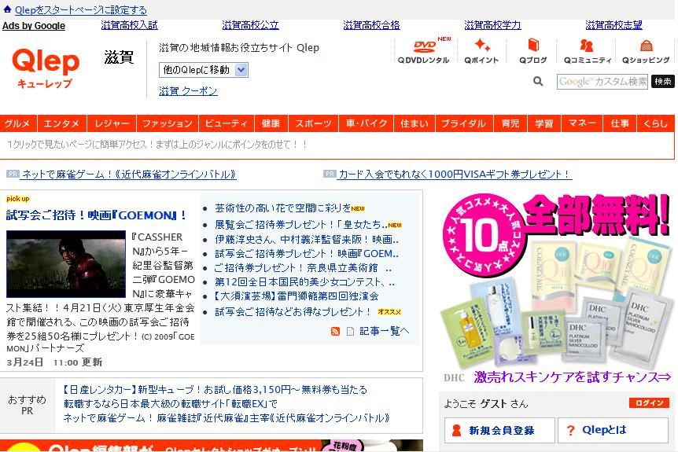
Task: Open the 滋賀高校公立 ad link
Action: pyautogui.click(x=250, y=25)
